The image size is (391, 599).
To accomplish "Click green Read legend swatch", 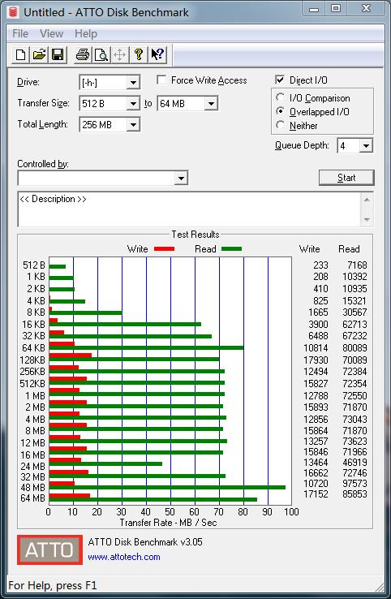I will 231,249.
